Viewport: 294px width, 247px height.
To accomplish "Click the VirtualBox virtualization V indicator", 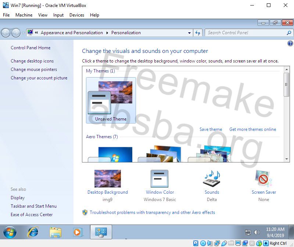I will (252, 243).
